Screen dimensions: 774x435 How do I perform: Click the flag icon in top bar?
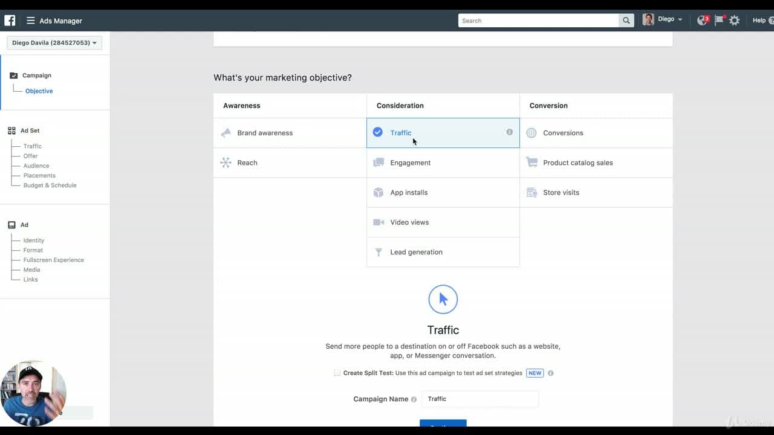click(x=718, y=21)
